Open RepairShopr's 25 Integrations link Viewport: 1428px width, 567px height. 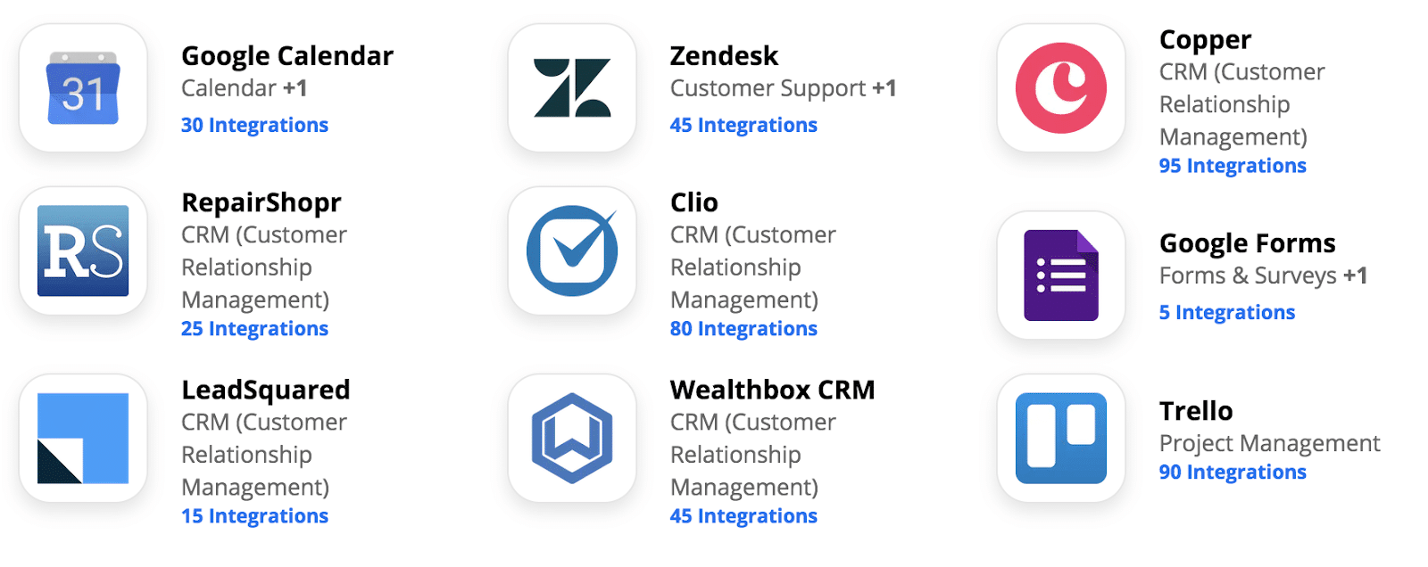254,329
